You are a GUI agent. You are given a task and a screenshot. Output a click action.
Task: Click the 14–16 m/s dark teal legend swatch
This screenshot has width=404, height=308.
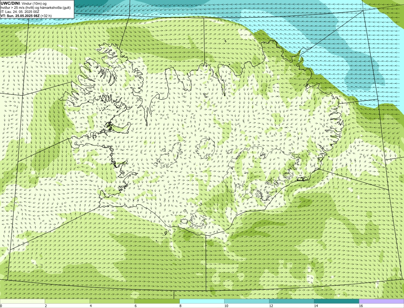(x=337, y=301)
